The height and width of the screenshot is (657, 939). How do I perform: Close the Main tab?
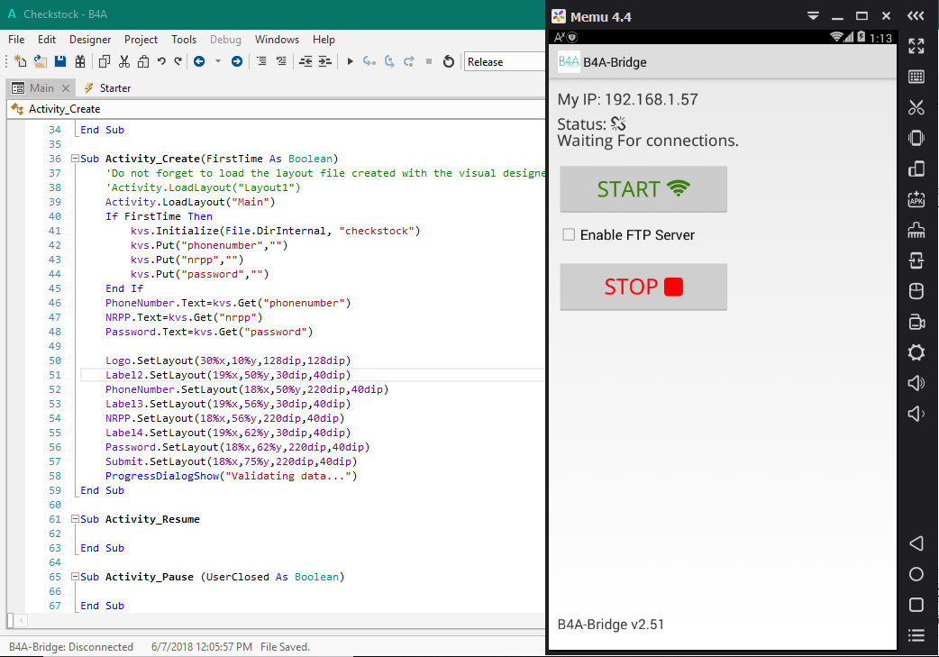tap(66, 88)
